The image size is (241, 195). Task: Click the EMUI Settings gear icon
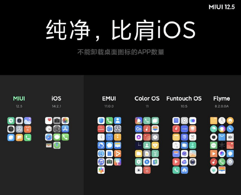click(117, 129)
